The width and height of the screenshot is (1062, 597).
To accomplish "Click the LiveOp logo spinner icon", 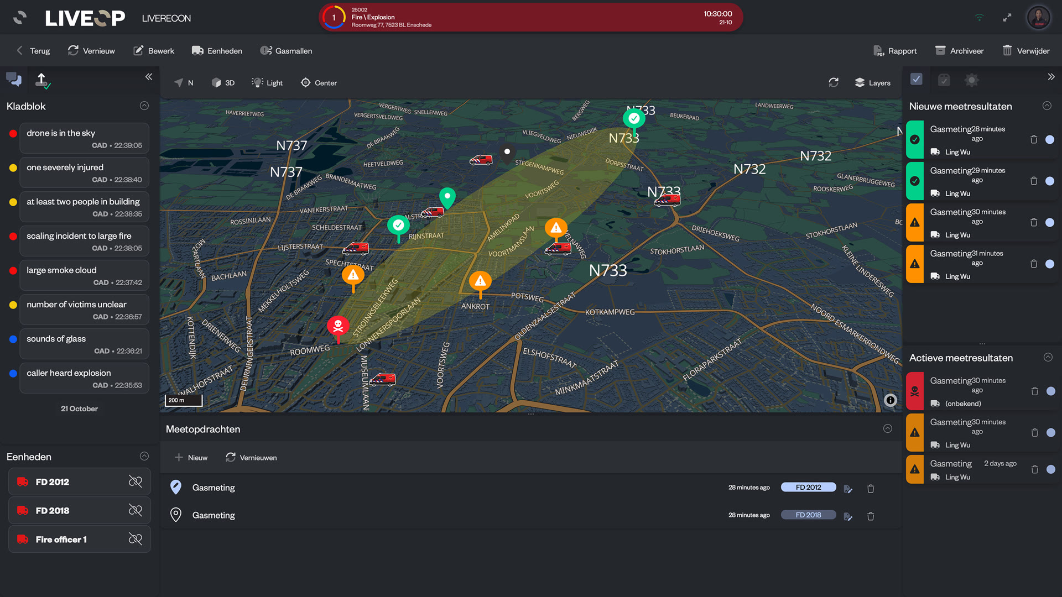I will (20, 18).
